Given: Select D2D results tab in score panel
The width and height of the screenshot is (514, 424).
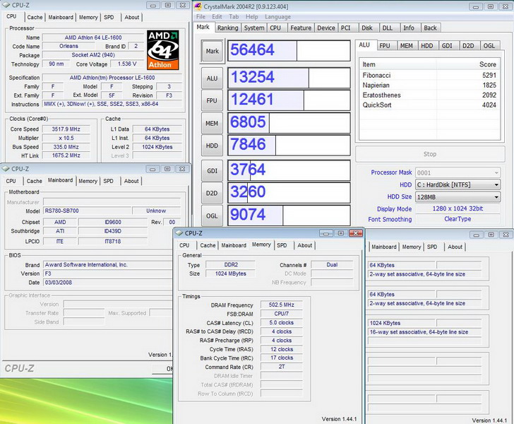Looking at the screenshot, I should tap(468, 46).
